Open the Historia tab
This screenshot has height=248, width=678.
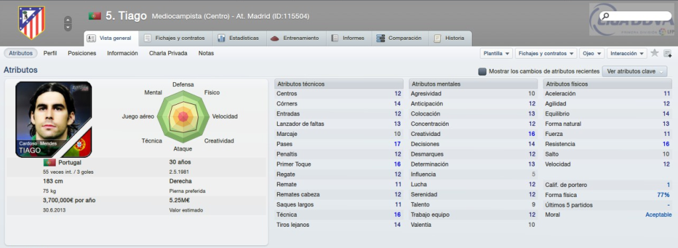451,38
